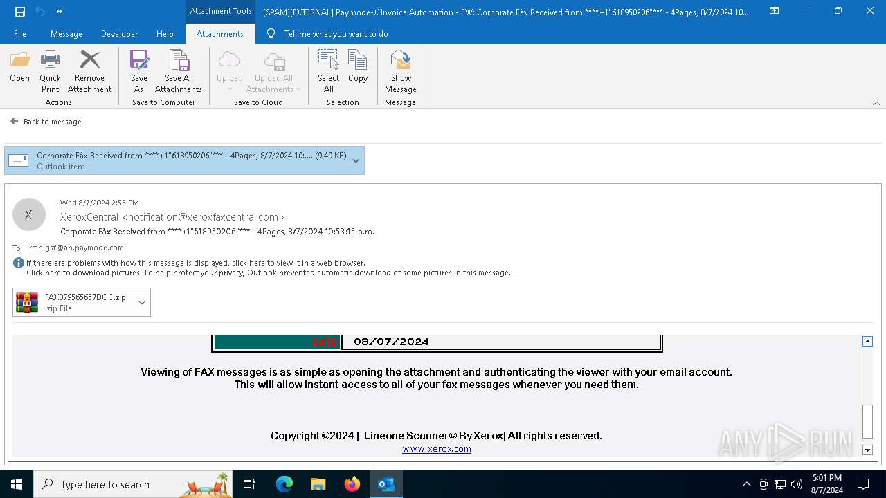Screen dimensions: 886x498
Task: Click the volume speaker icon
Action: pos(797,484)
